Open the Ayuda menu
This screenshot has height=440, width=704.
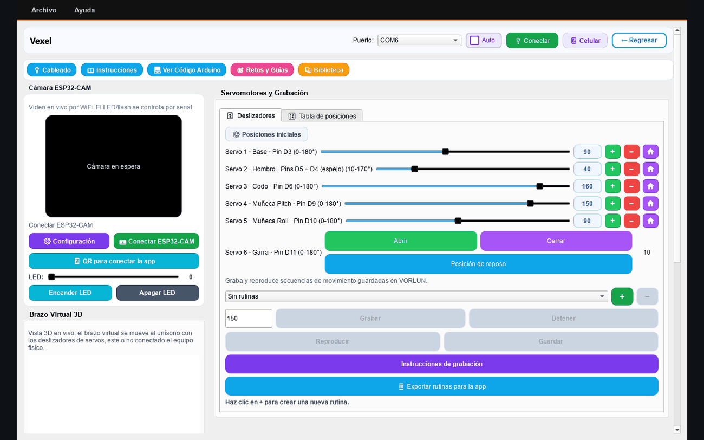pos(84,10)
